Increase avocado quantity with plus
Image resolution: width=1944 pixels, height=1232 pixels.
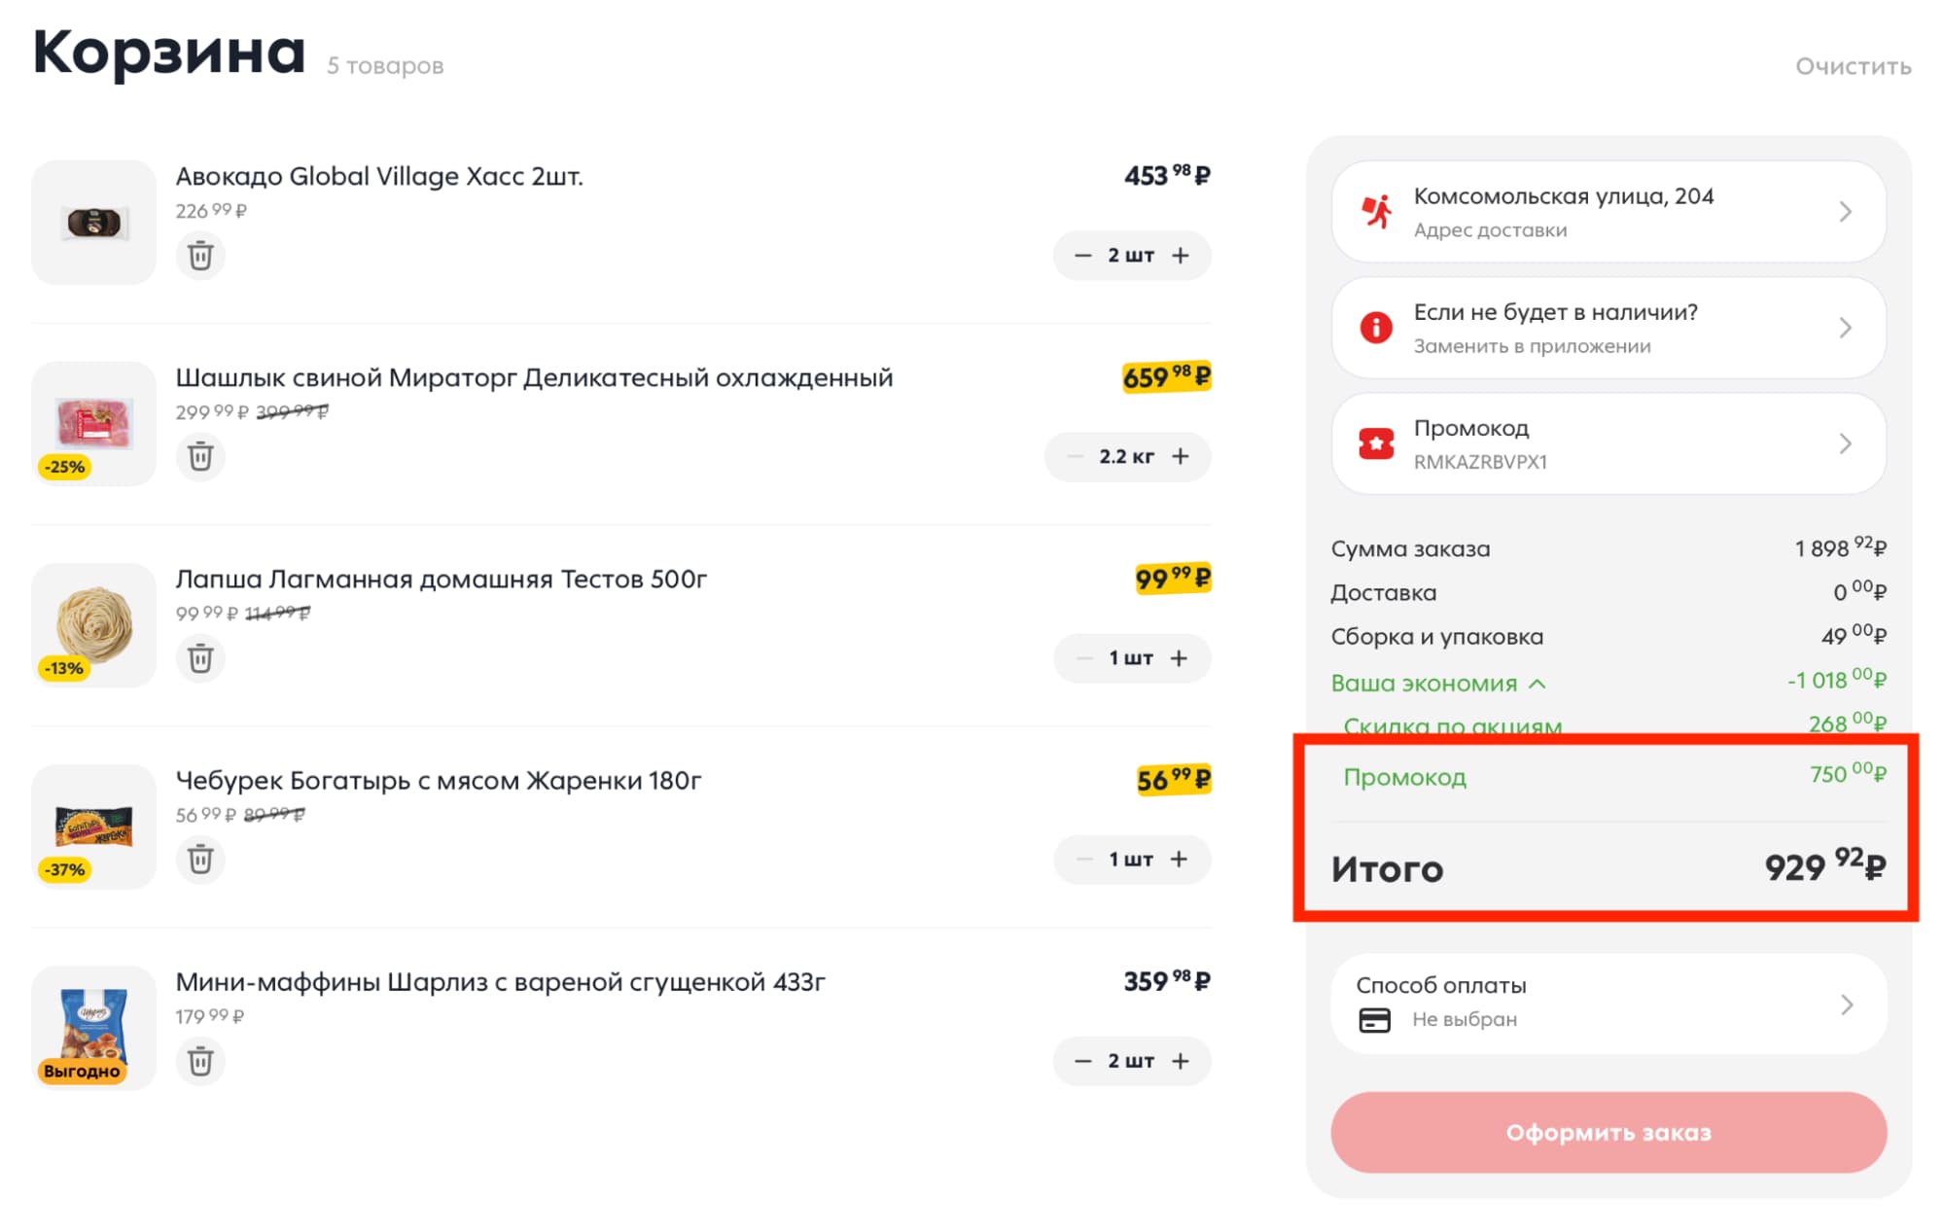coord(1181,256)
